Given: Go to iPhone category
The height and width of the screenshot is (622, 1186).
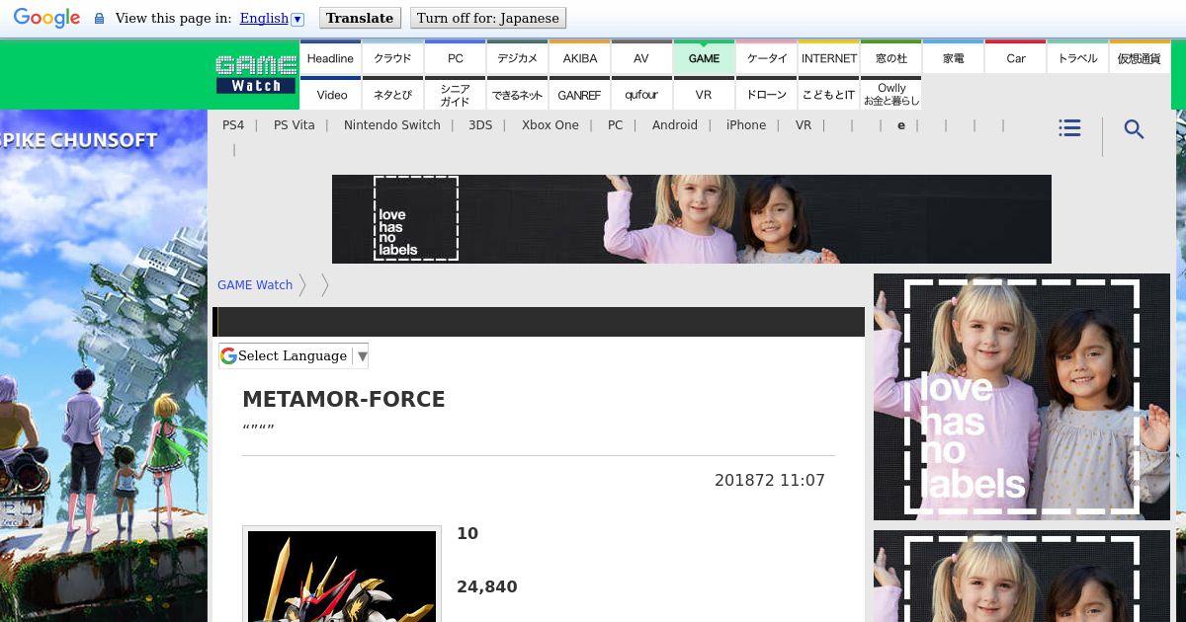Looking at the screenshot, I should [746, 125].
